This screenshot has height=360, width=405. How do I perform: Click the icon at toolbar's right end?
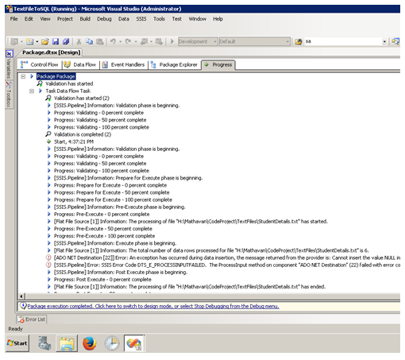(x=395, y=41)
